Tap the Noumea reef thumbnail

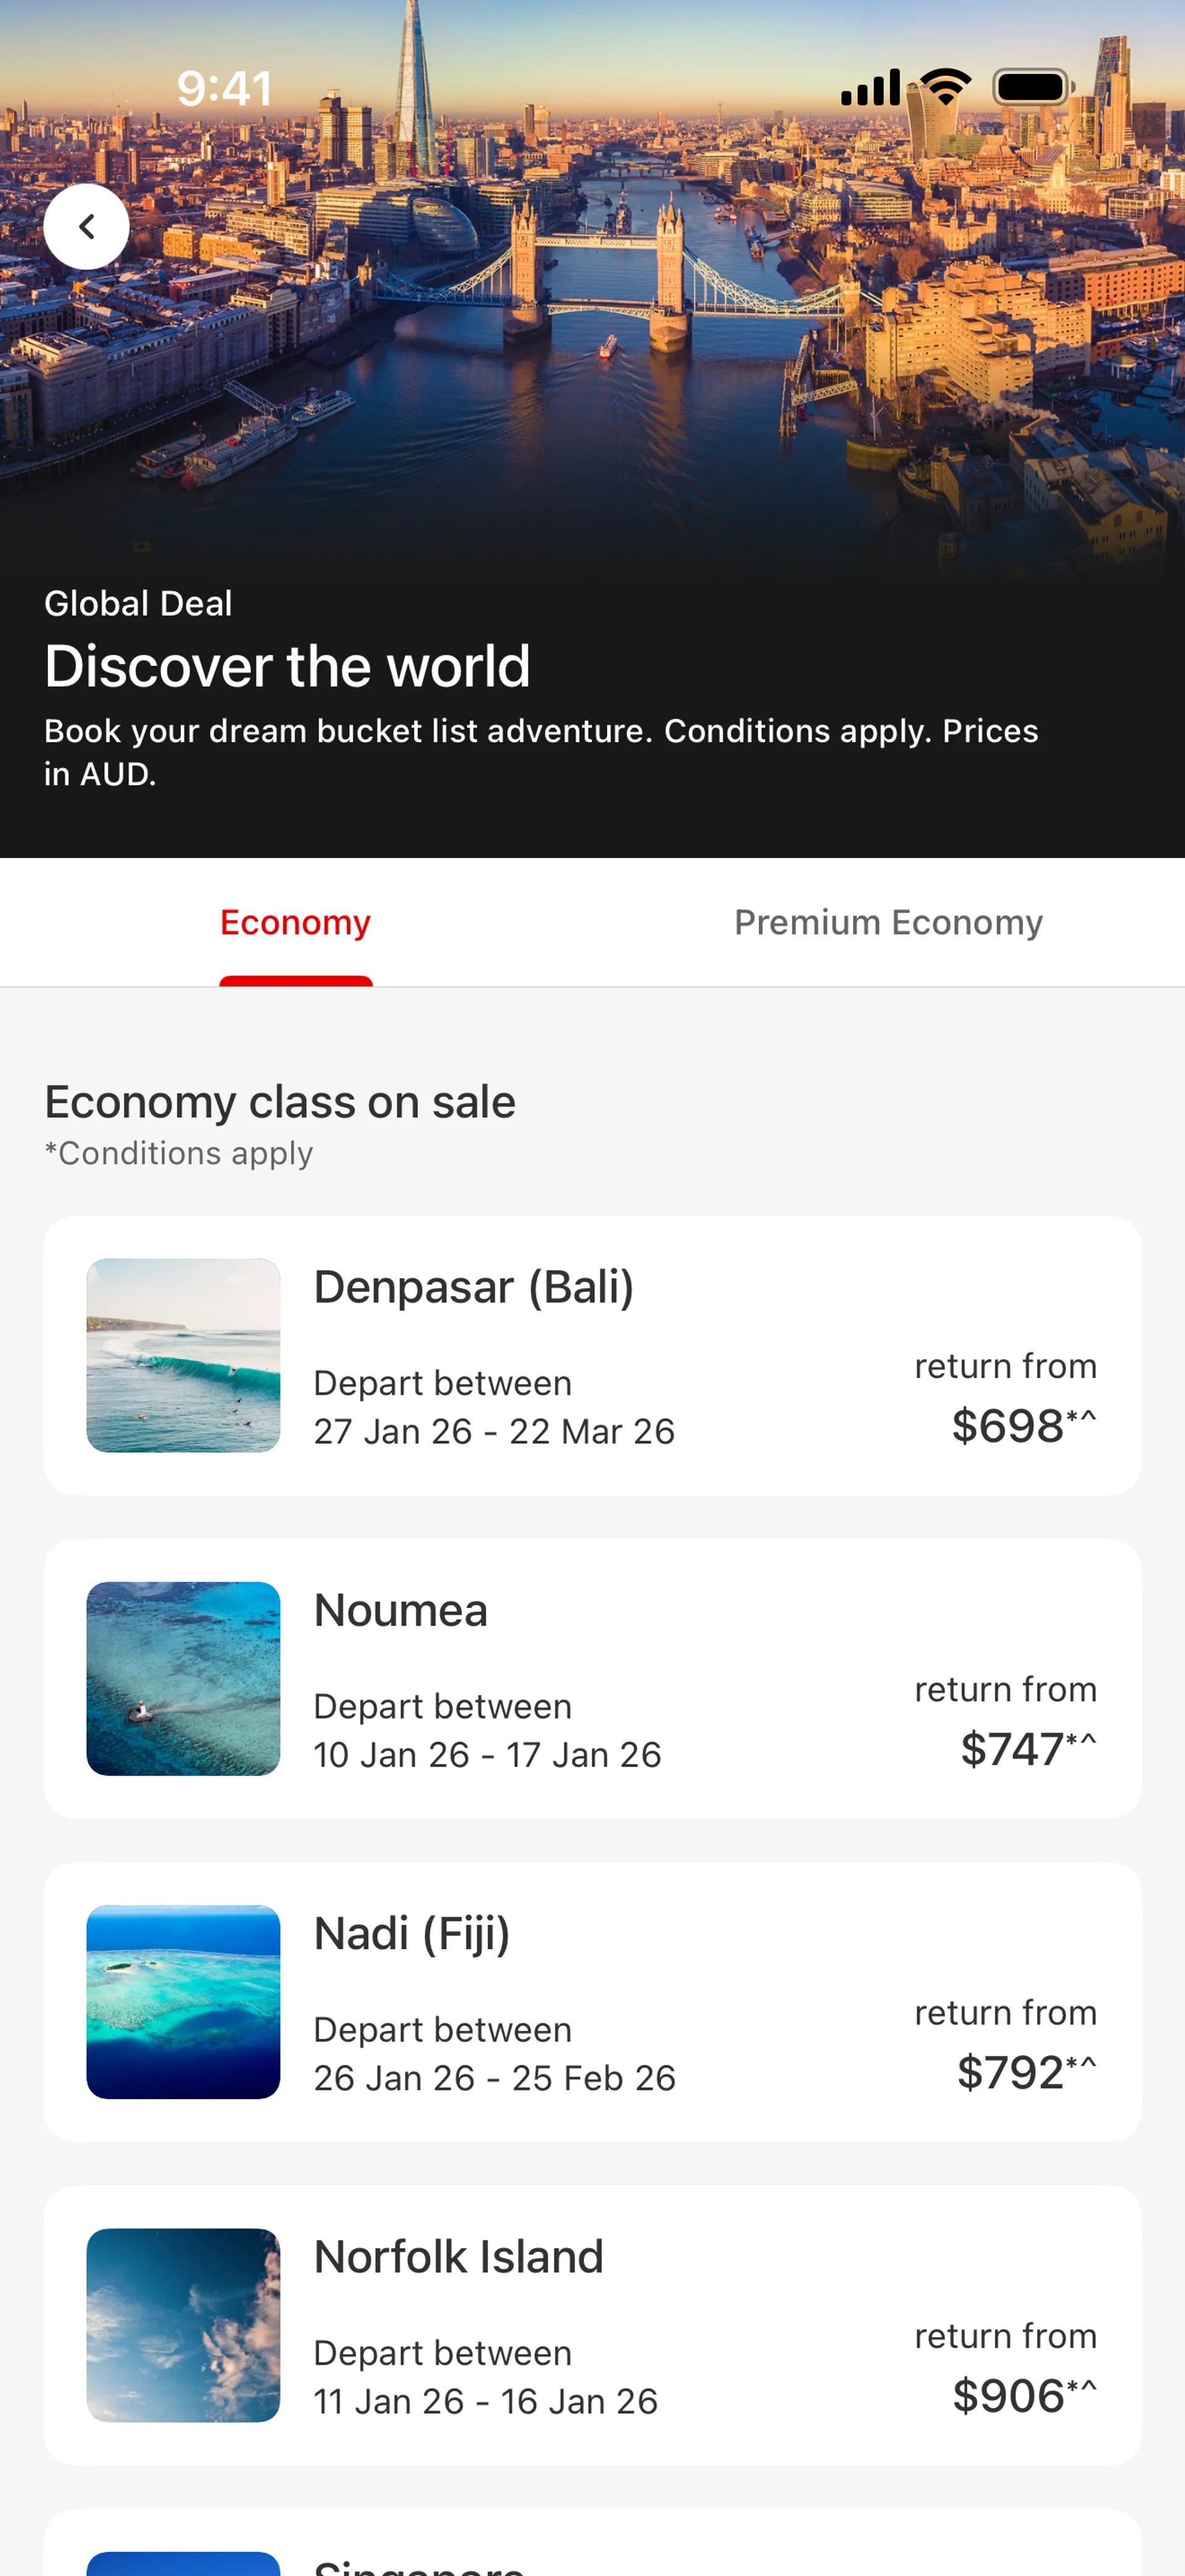183,1678
